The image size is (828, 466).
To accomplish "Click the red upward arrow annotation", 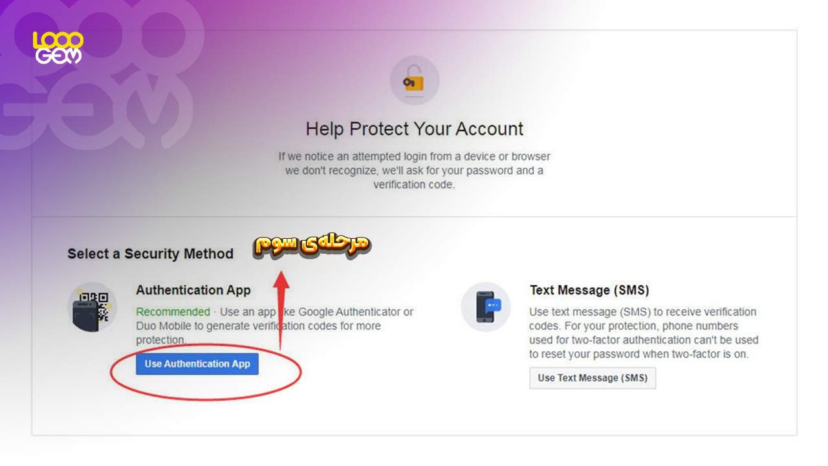I will pos(281,311).
